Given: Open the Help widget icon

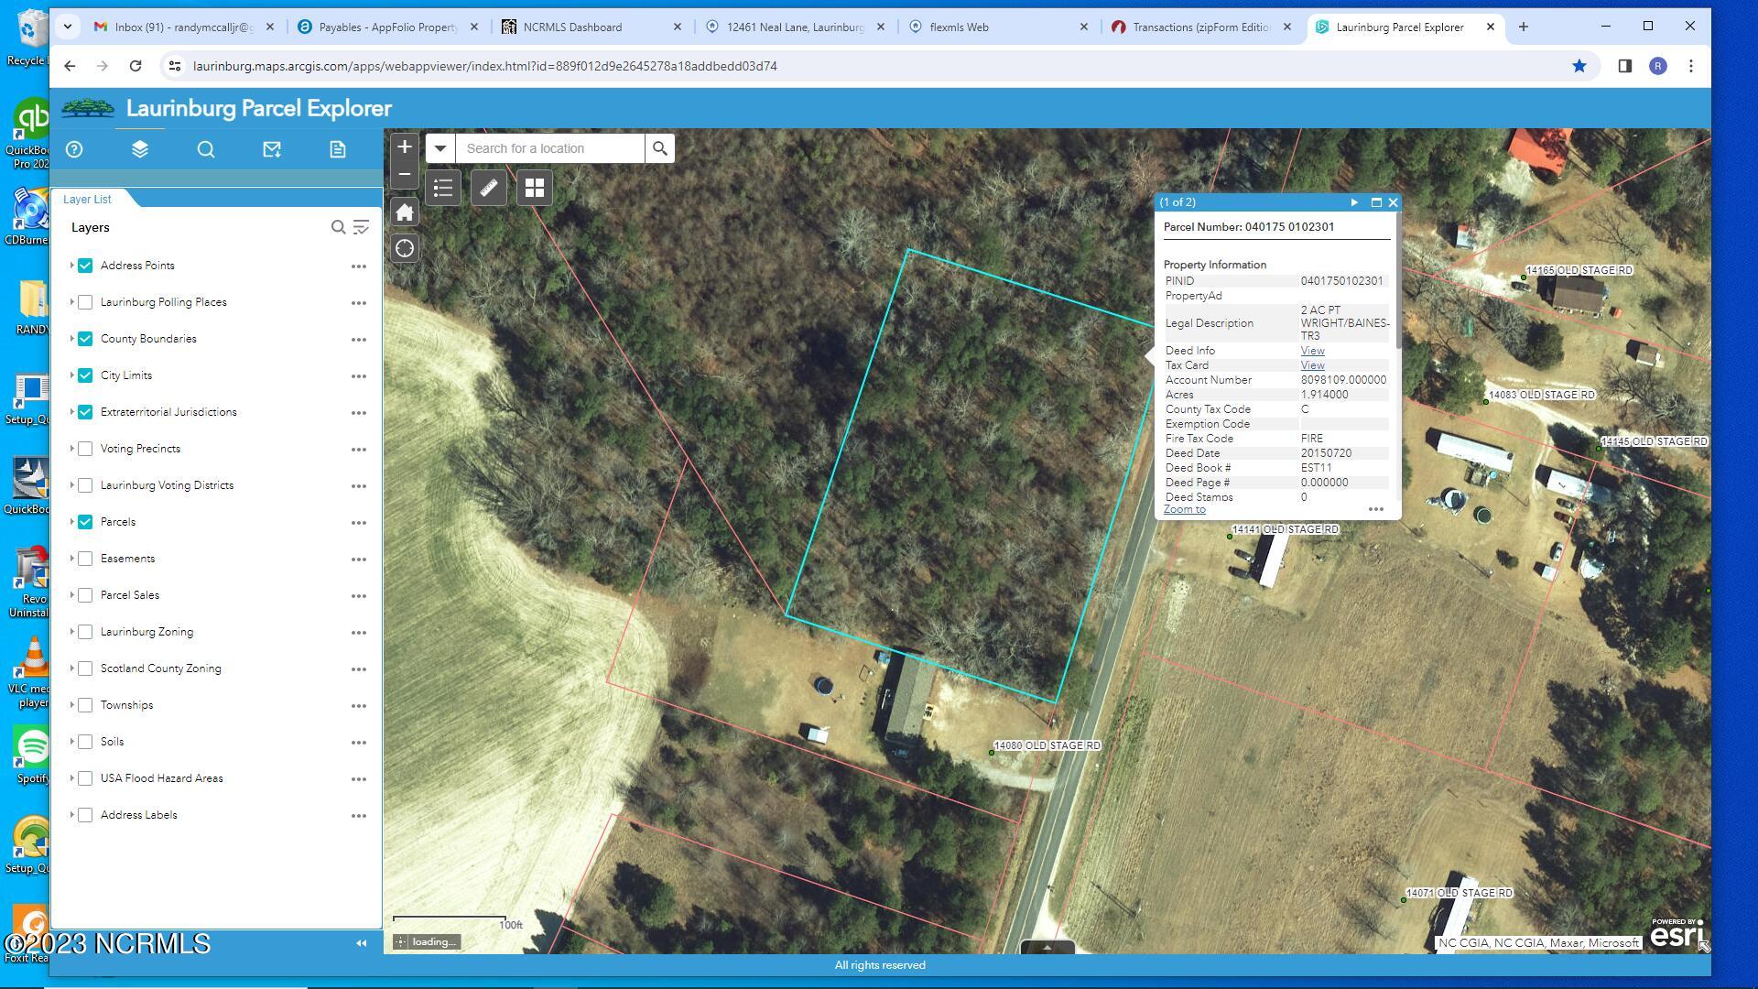Looking at the screenshot, I should click(x=74, y=149).
